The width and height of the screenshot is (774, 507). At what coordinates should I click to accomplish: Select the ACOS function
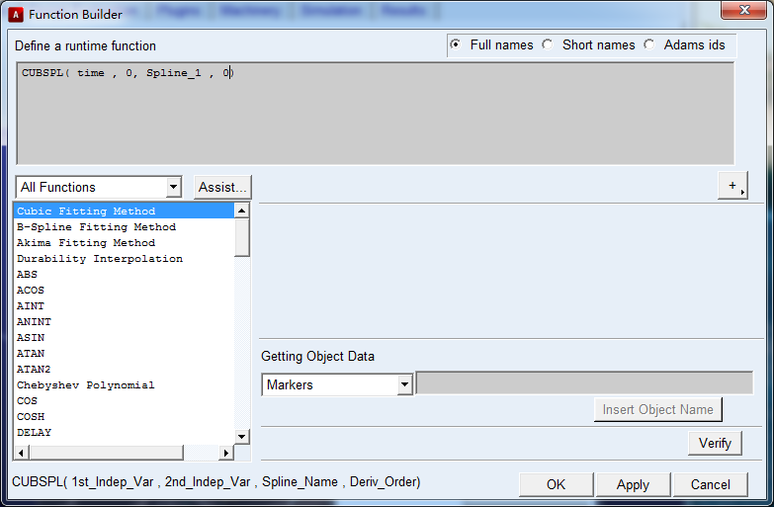[124, 291]
